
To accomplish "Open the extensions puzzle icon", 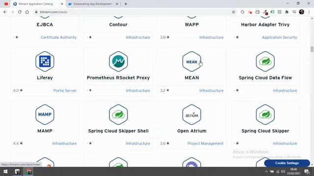I will [x=287, y=12].
